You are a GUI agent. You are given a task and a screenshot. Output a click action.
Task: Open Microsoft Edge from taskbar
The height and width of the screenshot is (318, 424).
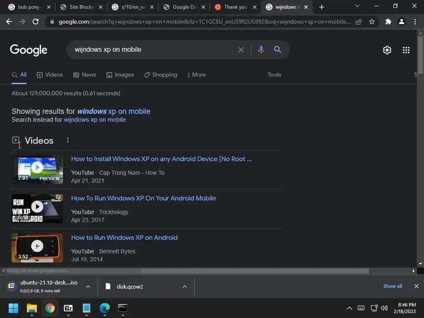click(x=105, y=308)
